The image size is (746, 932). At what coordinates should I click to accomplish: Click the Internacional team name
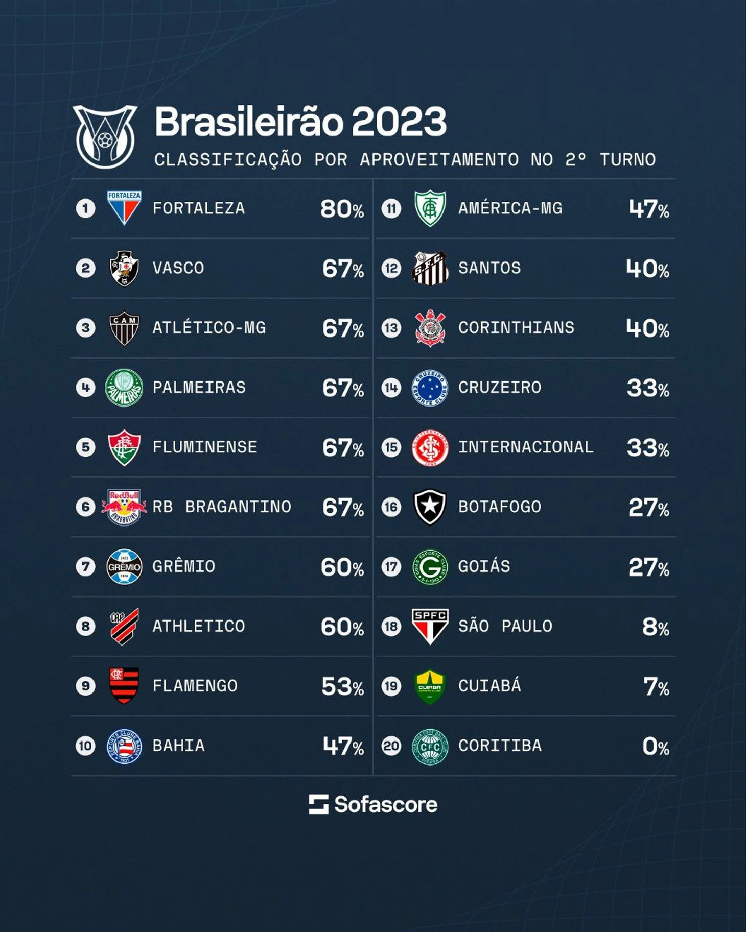(526, 447)
